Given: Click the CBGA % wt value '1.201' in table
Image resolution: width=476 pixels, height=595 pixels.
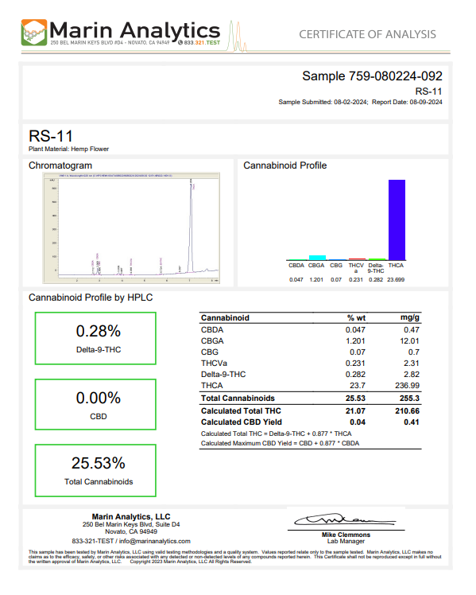Looking at the screenshot, I should point(355,341).
